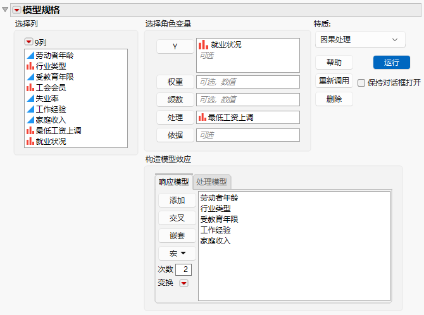Select 受教育年限 in the column list

(x=54, y=77)
